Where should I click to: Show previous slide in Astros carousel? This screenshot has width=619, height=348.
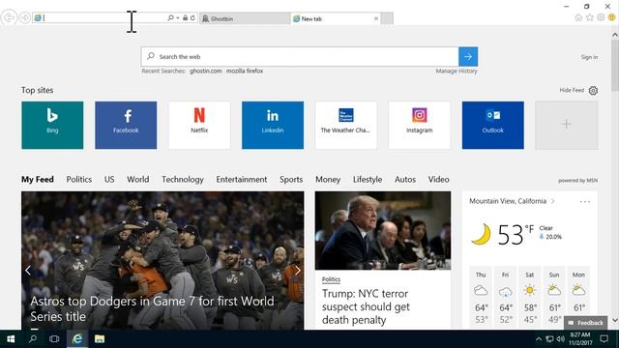28,271
